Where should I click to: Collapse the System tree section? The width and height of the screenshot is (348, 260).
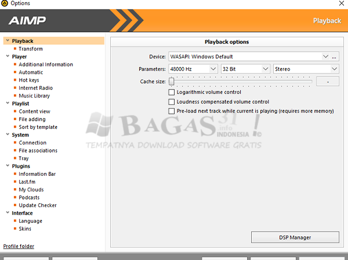click(8, 135)
